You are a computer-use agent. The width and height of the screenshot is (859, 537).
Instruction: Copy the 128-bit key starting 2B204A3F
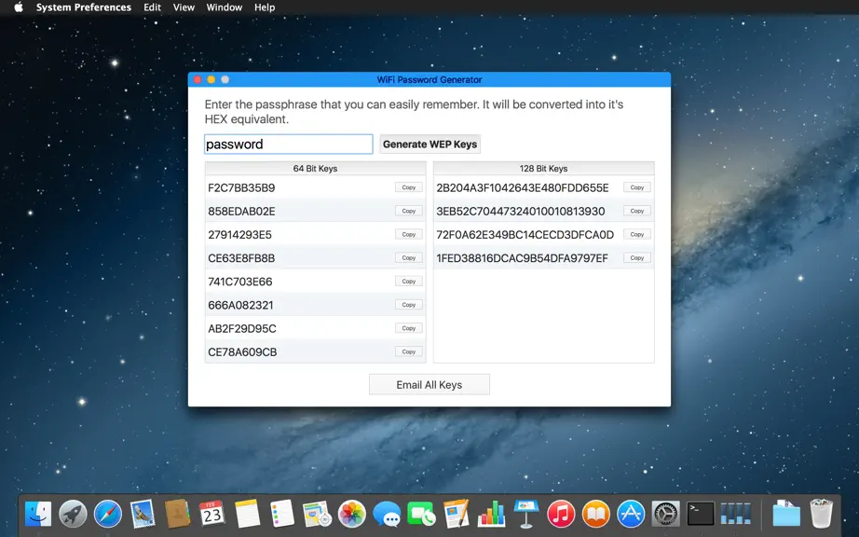click(637, 187)
